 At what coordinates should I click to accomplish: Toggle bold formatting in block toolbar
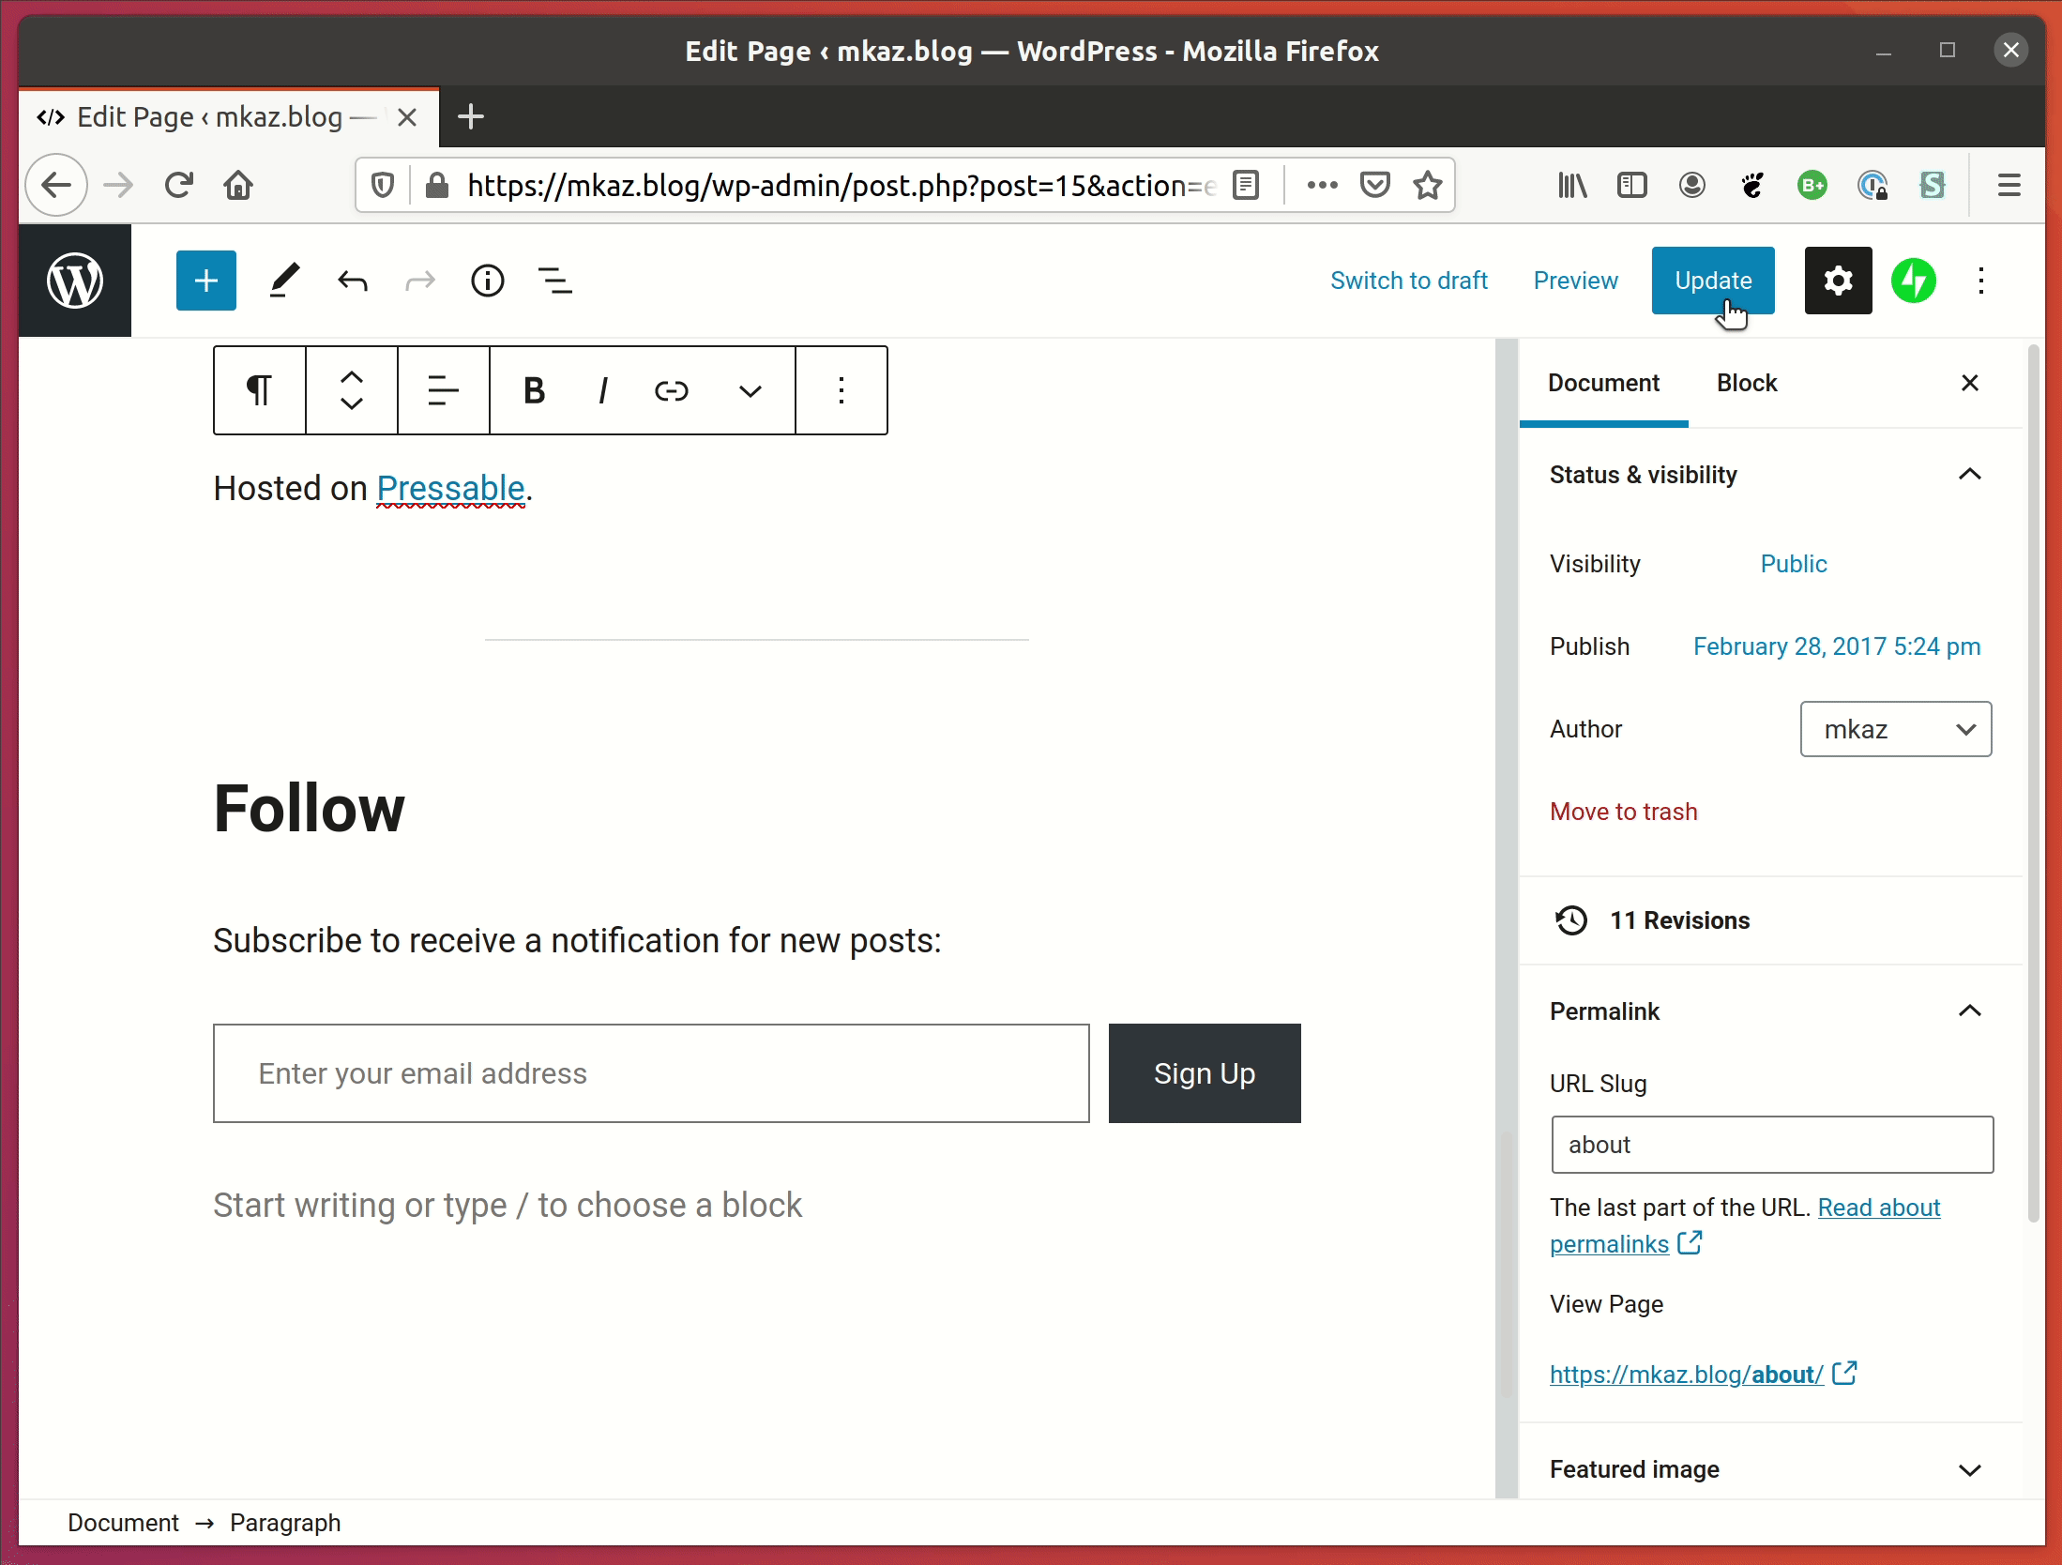pos(534,390)
